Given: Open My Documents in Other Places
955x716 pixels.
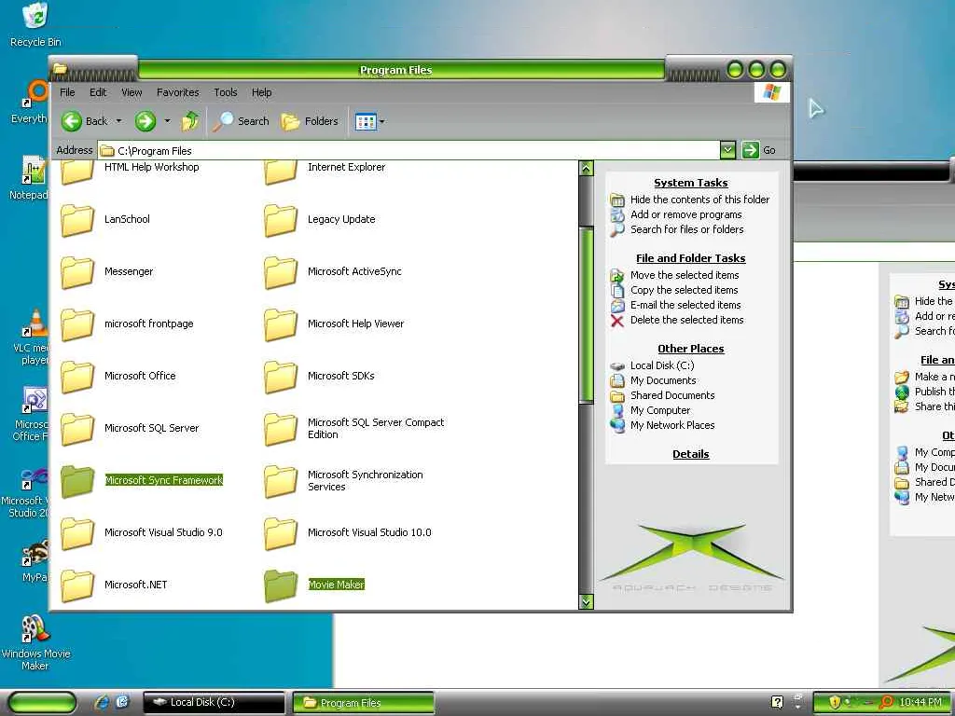Looking at the screenshot, I should [x=663, y=380].
